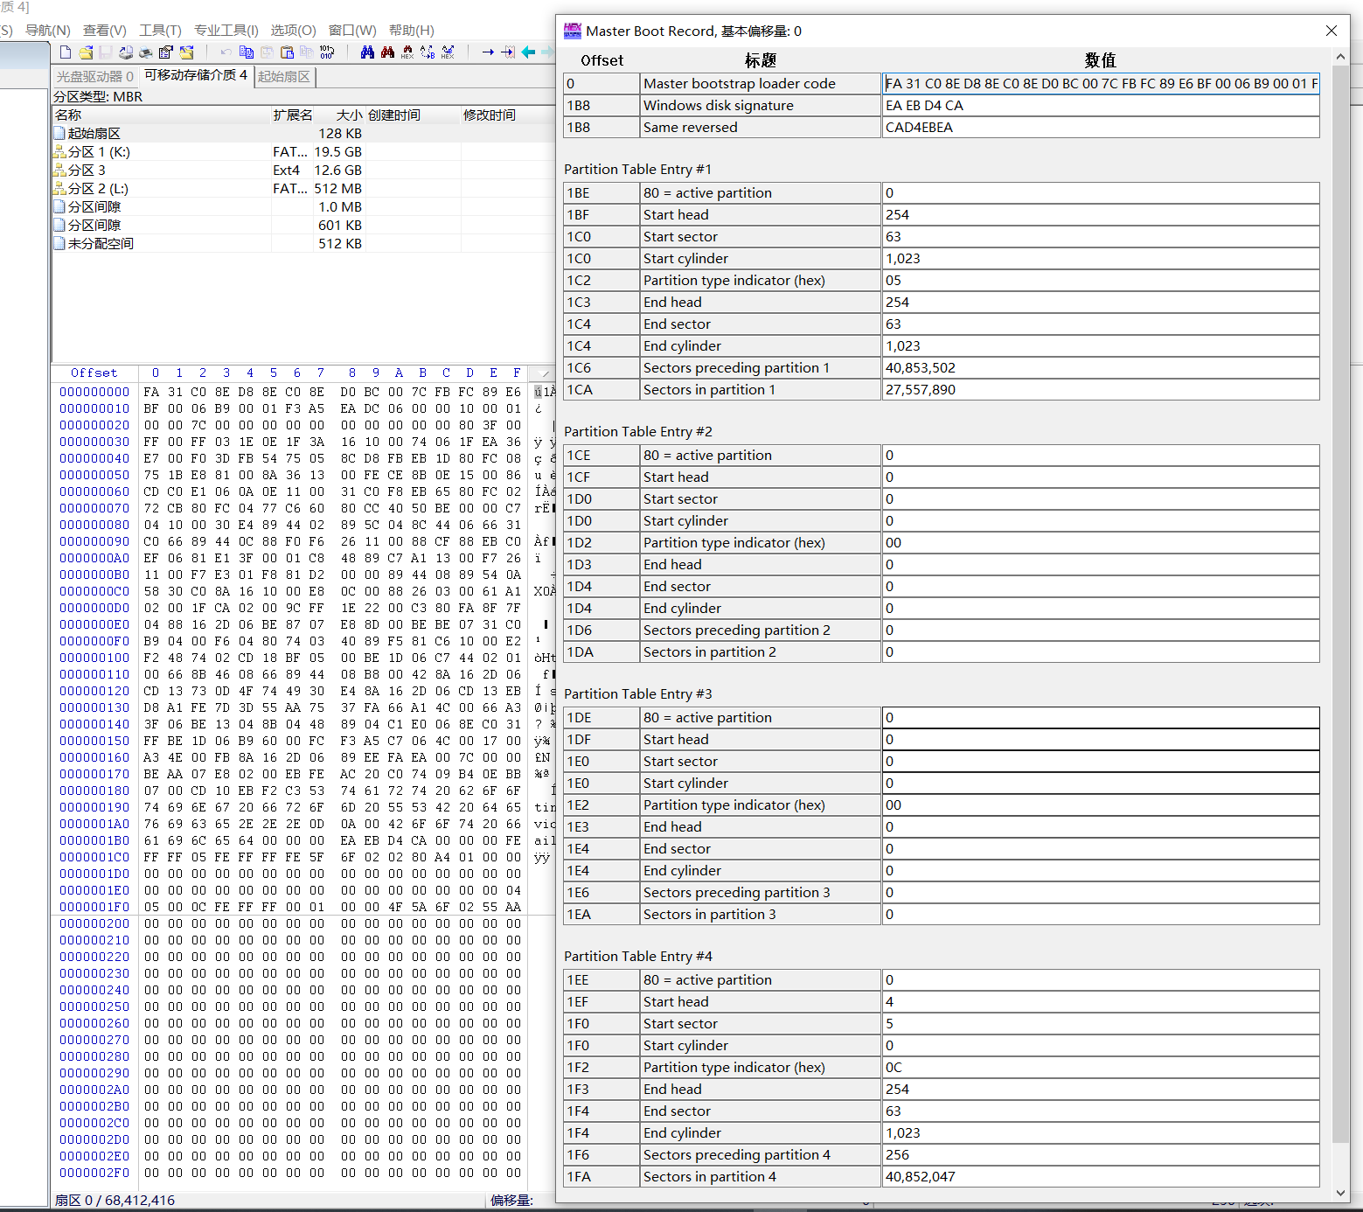The width and height of the screenshot is (1363, 1212).
Task: Click the Paste clipboard toolbar icon
Action: click(287, 52)
